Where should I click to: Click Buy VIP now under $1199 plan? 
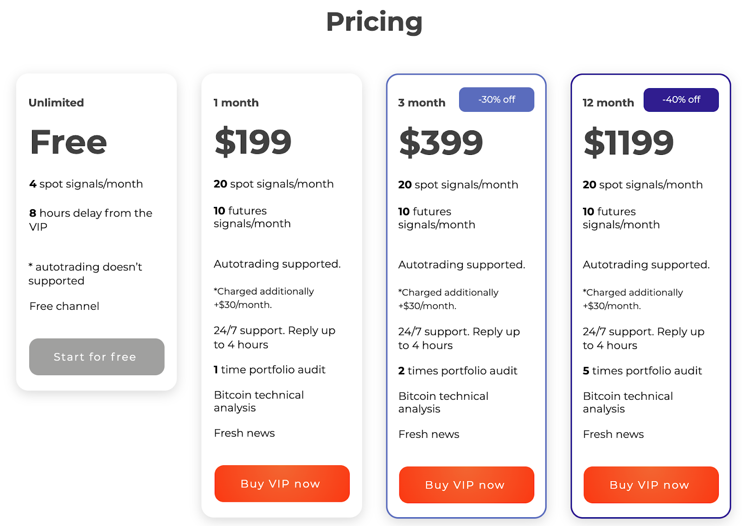point(651,485)
